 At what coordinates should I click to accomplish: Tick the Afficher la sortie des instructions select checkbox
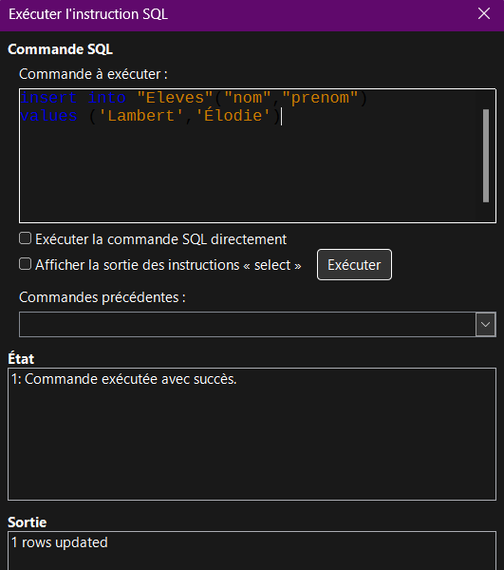click(x=25, y=264)
